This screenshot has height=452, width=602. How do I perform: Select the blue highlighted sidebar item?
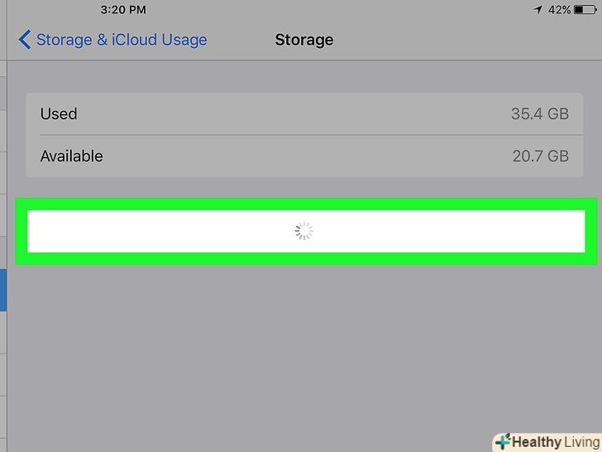click(x=3, y=289)
